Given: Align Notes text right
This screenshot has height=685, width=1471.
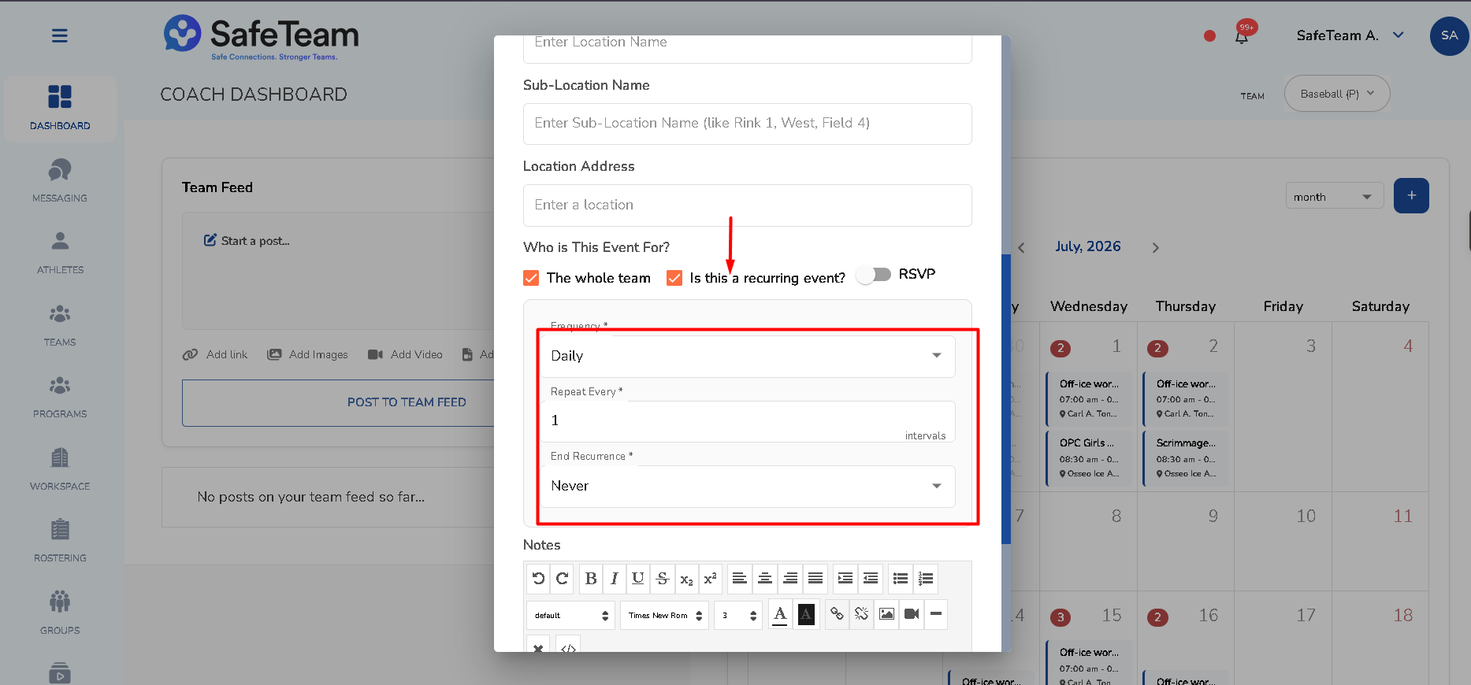Looking at the screenshot, I should tap(790, 579).
